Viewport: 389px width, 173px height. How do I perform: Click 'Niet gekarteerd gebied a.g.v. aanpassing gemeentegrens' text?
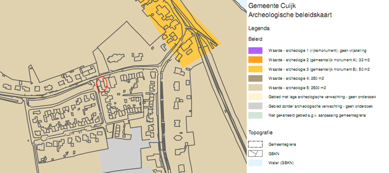[317, 116]
